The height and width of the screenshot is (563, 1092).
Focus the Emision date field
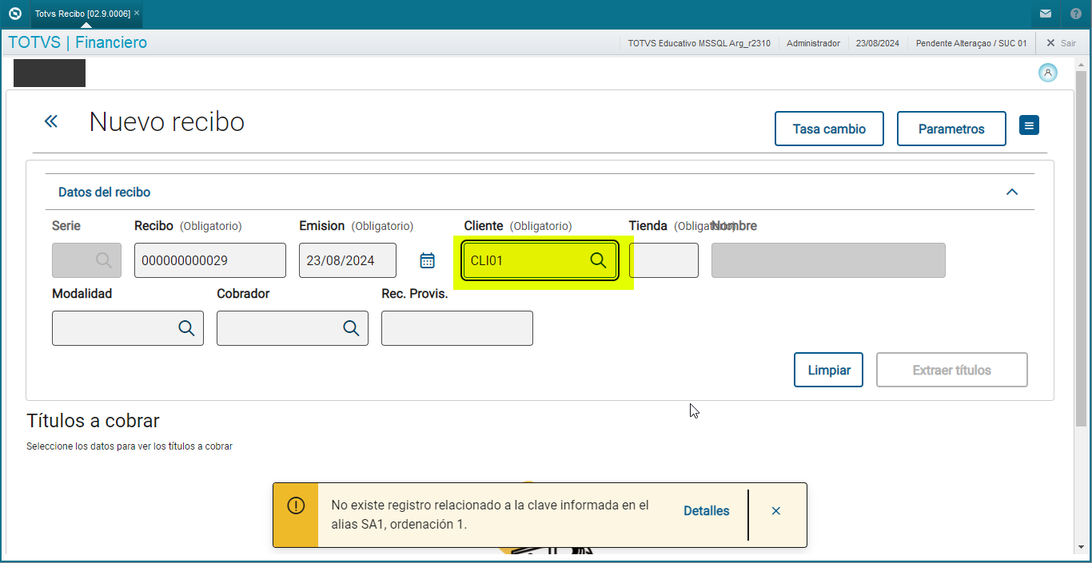click(x=348, y=260)
